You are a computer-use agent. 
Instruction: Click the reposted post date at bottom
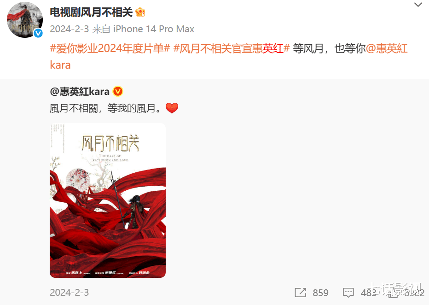point(70,293)
